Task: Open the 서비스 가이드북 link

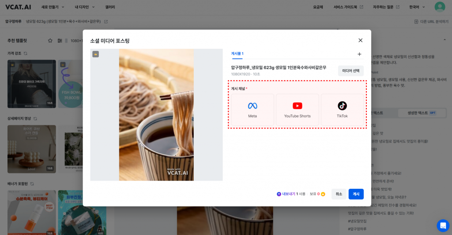Action: tap(348, 7)
